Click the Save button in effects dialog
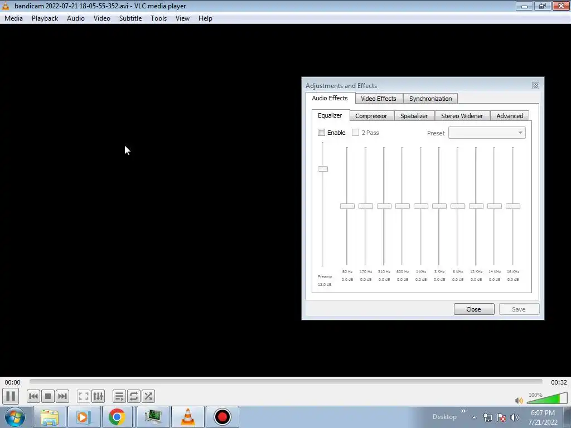Screen dimensions: 571x428 tap(519, 309)
